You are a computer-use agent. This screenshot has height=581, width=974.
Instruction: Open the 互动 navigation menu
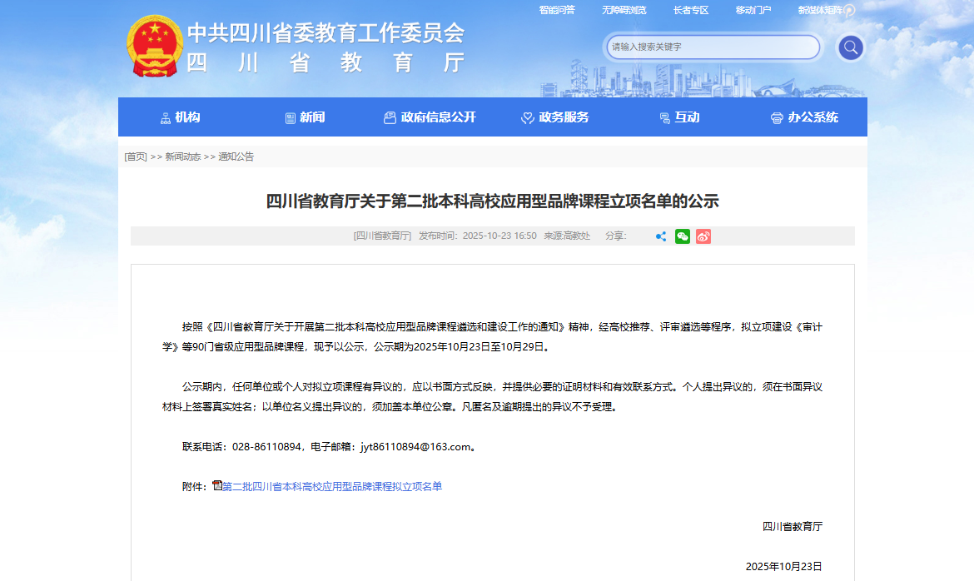(x=679, y=117)
